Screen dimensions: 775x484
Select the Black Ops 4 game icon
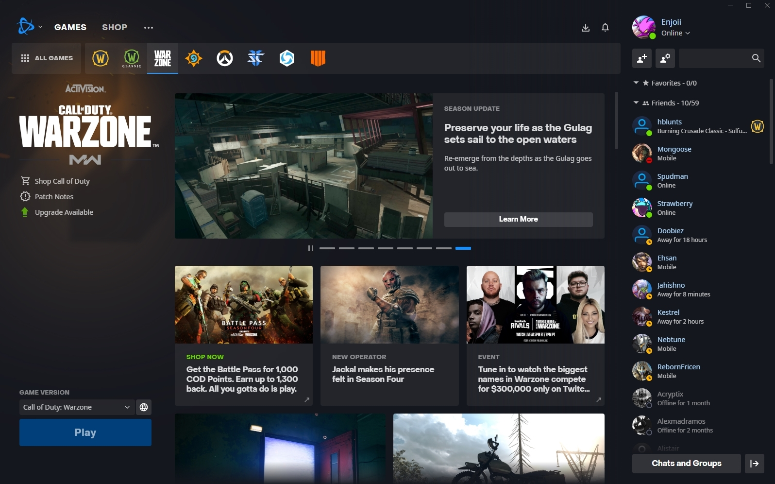(x=318, y=58)
